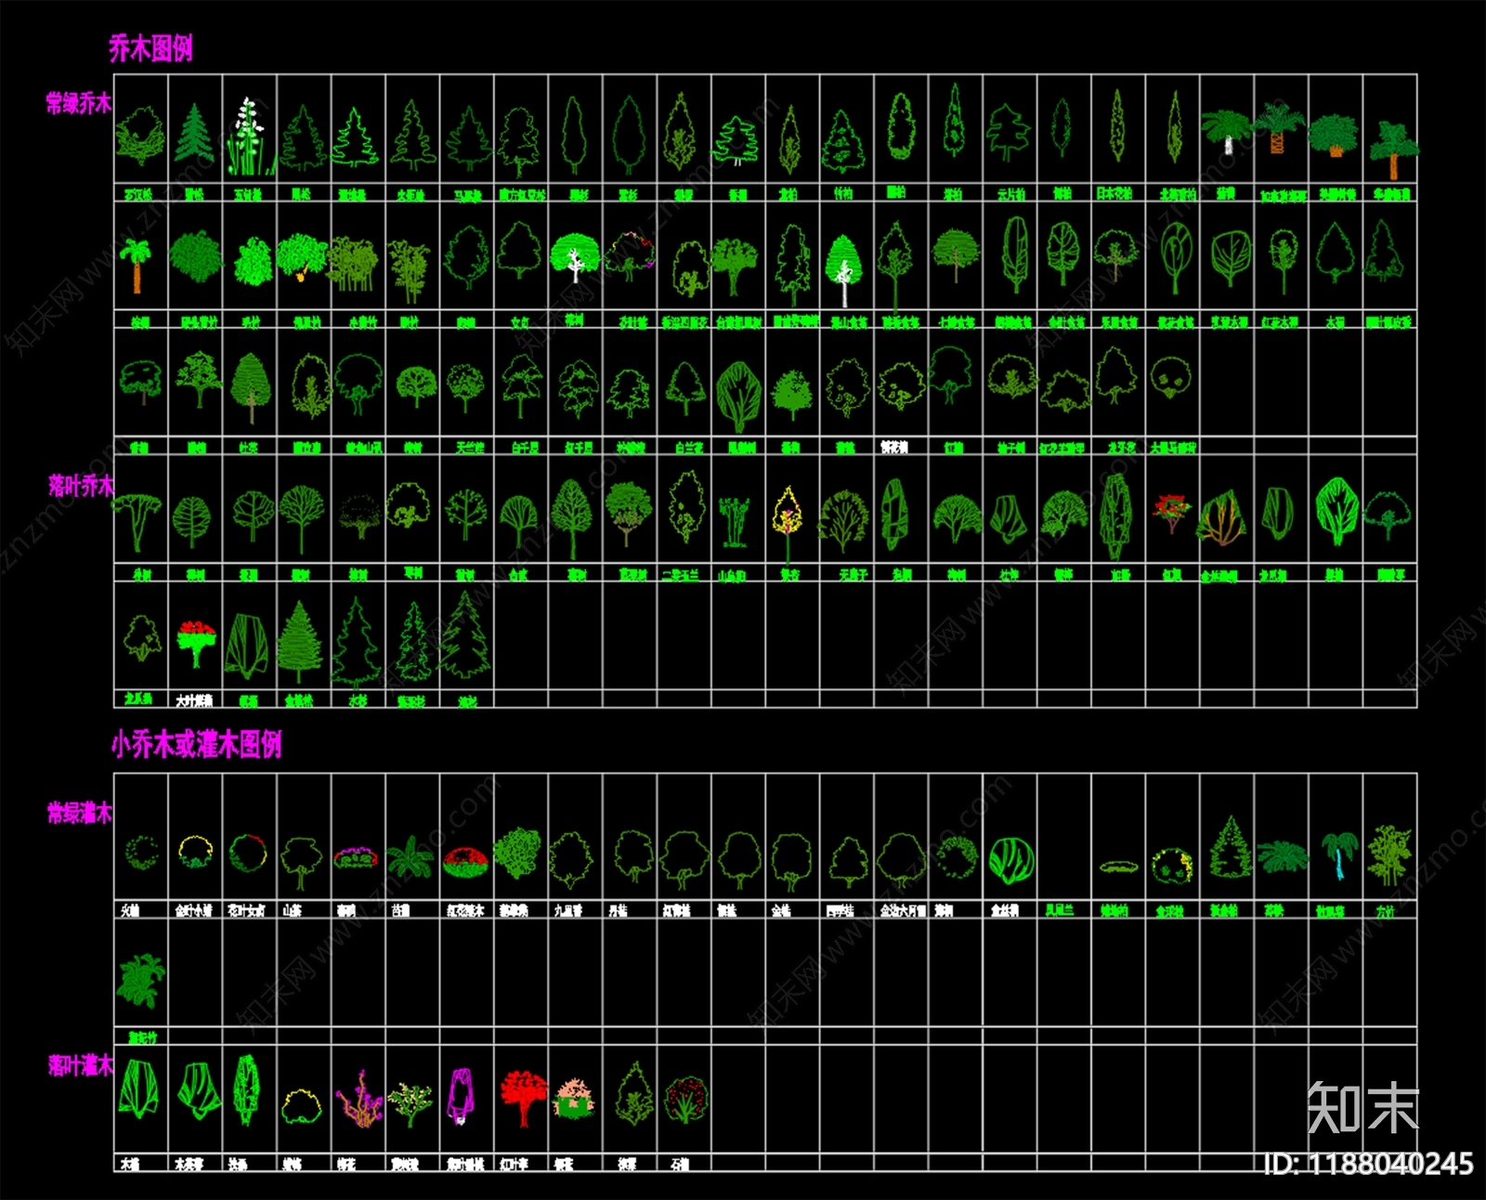Screen dimensions: 1486x1200
Task: Select the 常绿乔木 row label
Action: tap(79, 103)
